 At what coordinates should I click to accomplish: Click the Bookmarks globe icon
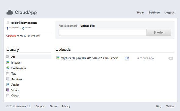(x=8, y=68)
